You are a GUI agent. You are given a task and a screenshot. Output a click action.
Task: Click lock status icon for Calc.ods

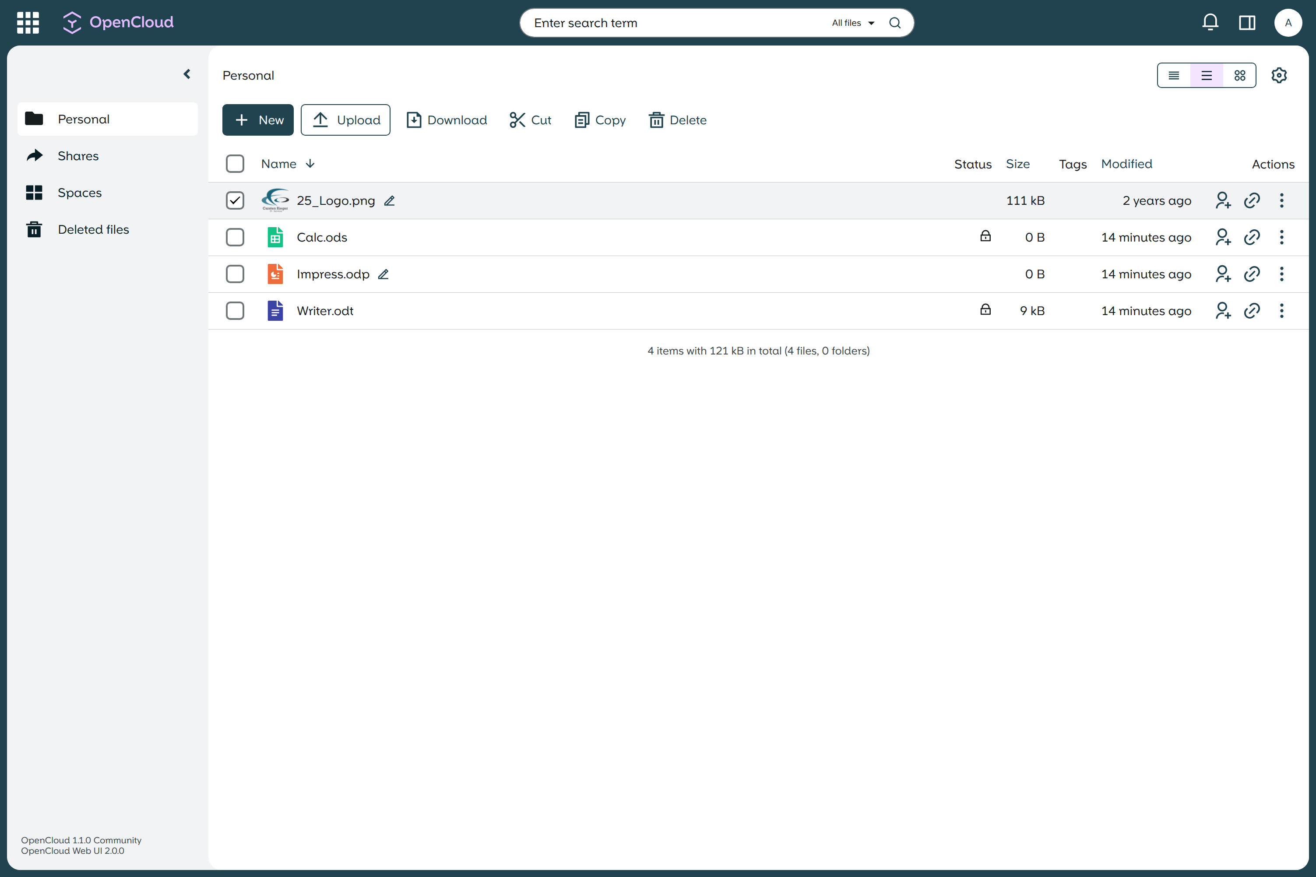pos(985,236)
